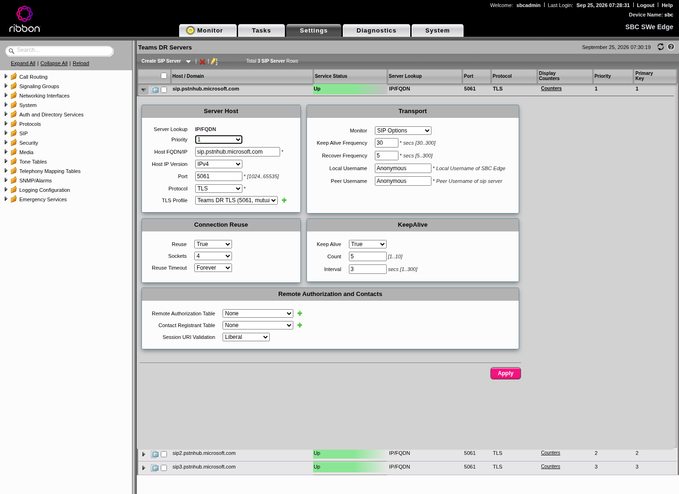Screen dimensions: 679x494
Task: Expand the sip3.pstnhub.microsoft.com row
Action: pyautogui.click(x=143, y=468)
